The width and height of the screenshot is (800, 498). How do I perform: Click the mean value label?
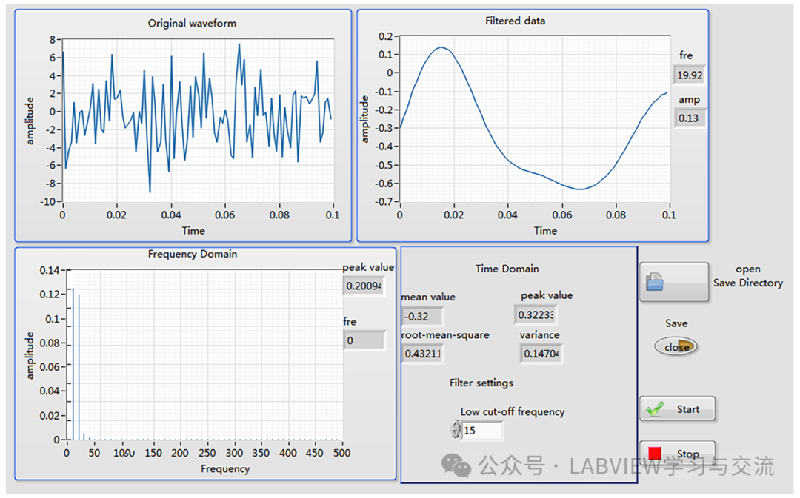[428, 297]
